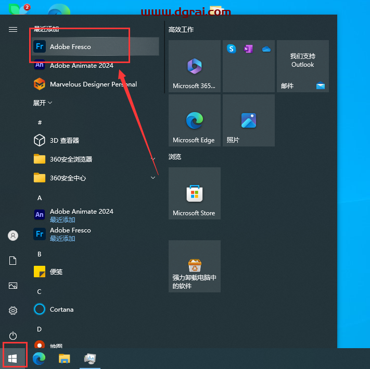
Task: Open the Microsoft Edge tile
Action: (x=194, y=120)
